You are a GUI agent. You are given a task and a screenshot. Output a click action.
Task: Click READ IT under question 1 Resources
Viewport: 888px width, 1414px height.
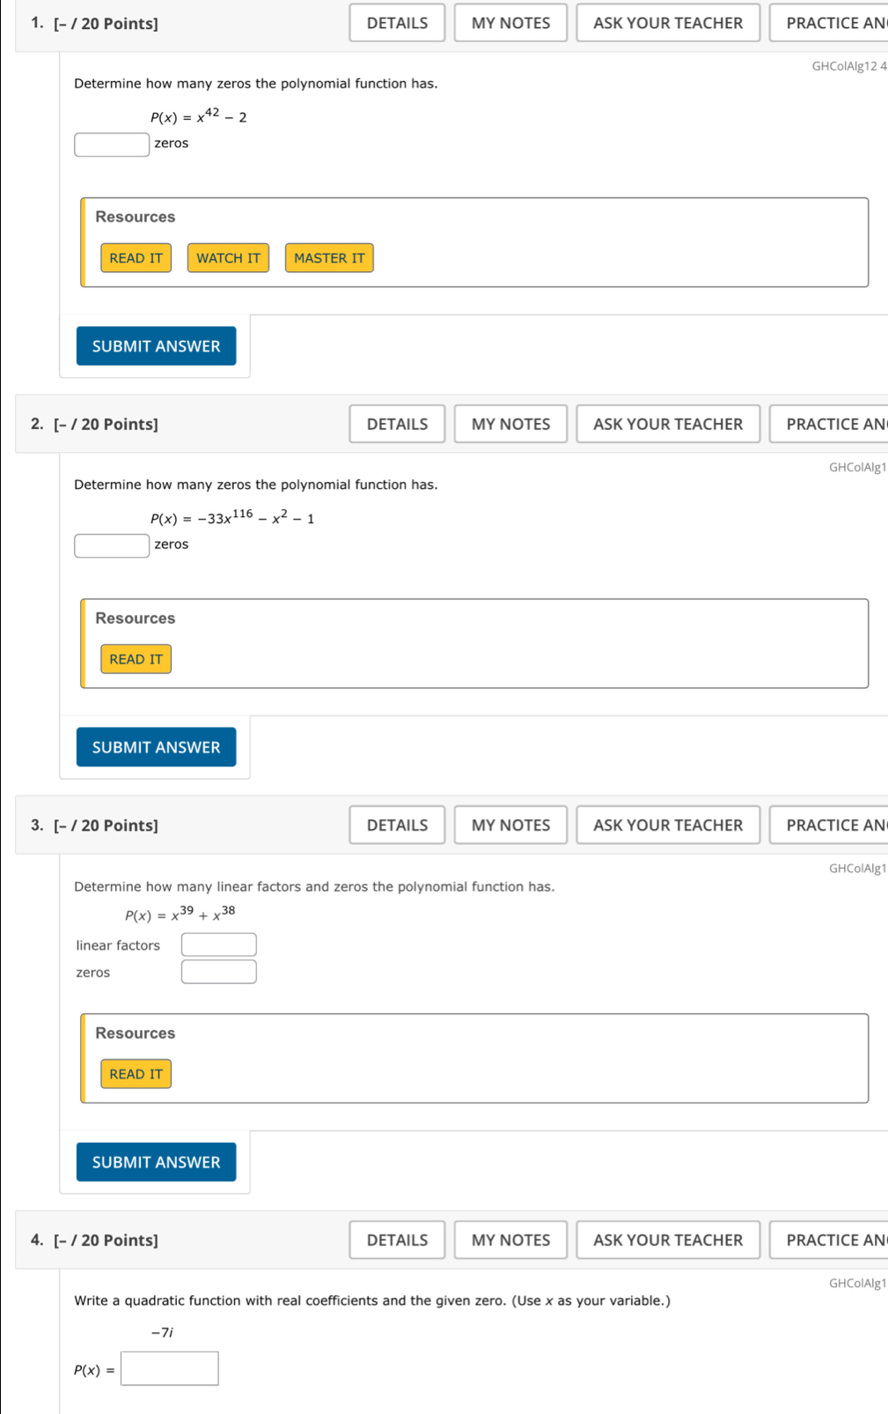pyautogui.click(x=136, y=257)
